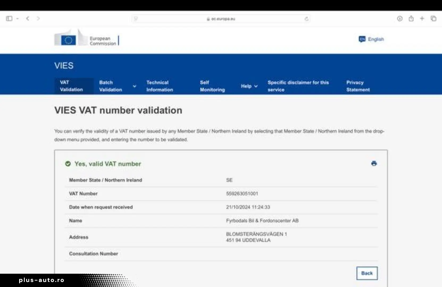
Task: Go to the Self Monitoring page
Action: [x=212, y=86]
